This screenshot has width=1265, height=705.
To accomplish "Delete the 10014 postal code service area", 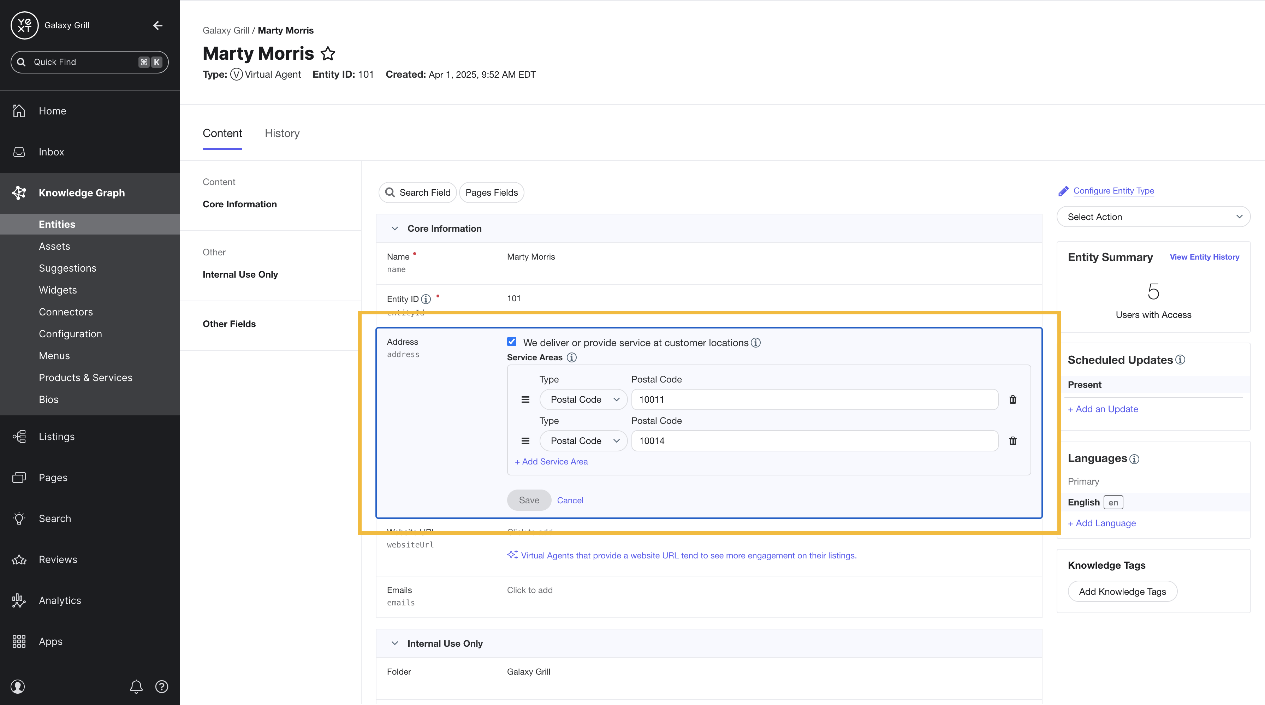I will tap(1012, 441).
